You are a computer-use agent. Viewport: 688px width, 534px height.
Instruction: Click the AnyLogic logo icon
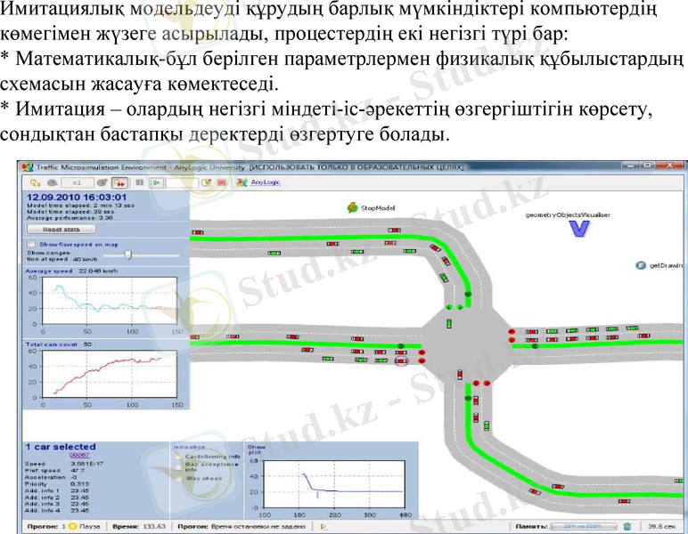(x=242, y=182)
